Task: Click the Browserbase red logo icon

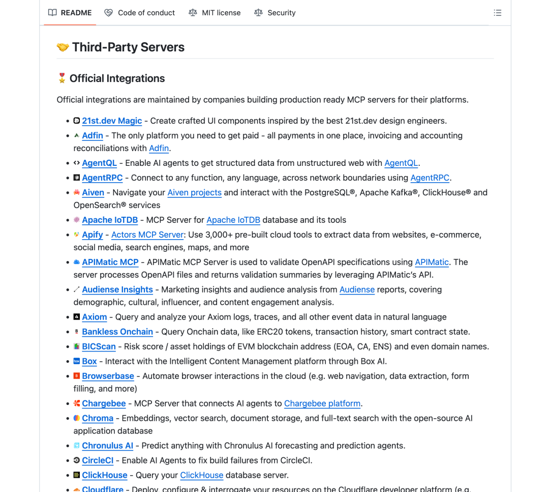Action: pyautogui.click(x=77, y=376)
